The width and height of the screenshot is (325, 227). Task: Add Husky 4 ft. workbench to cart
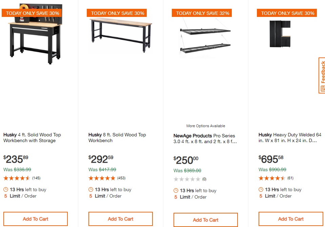coord(36,219)
